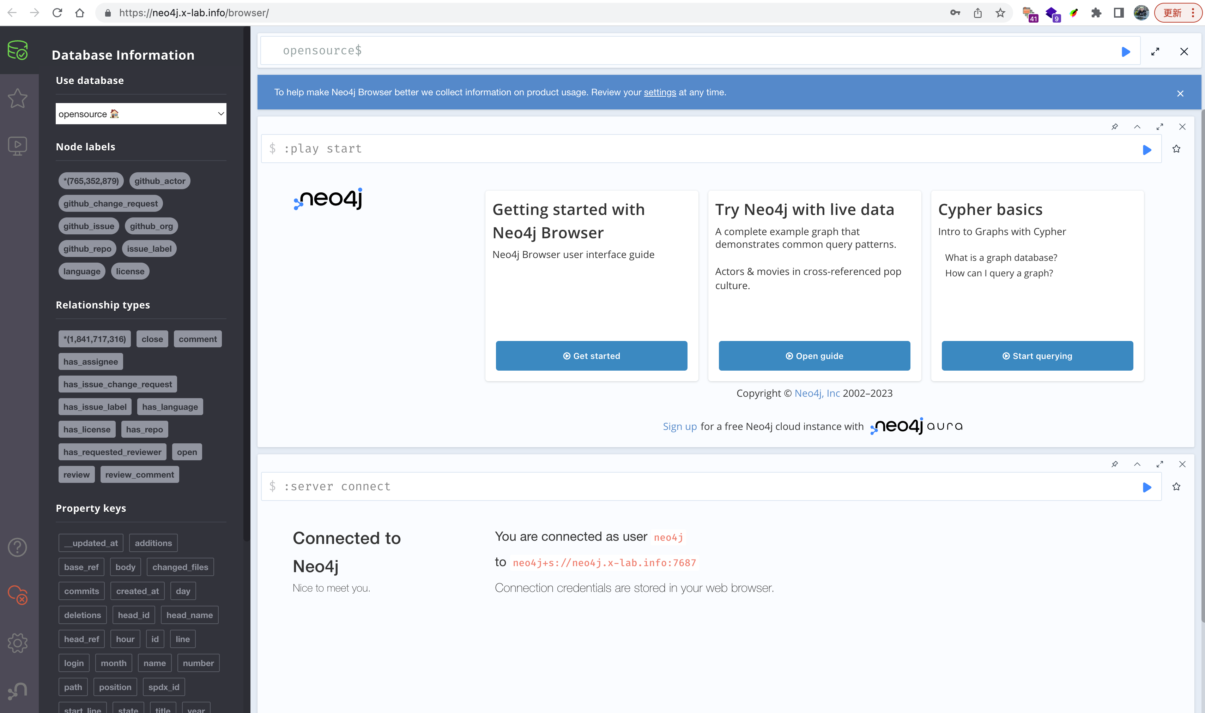Click the opensource$ query input field
Image resolution: width=1205 pixels, height=713 pixels.
coord(672,51)
